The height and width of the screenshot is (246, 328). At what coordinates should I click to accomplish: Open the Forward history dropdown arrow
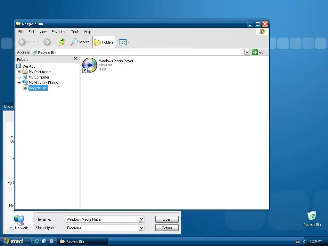point(54,42)
